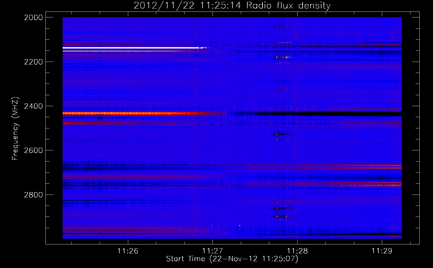Select the 2600 frequency axis label

[x=33, y=150]
